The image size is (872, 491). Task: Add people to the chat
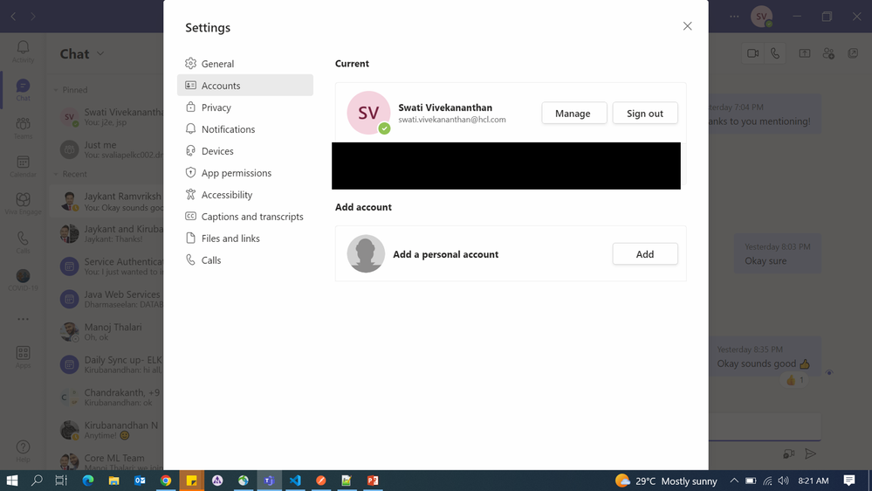click(828, 53)
